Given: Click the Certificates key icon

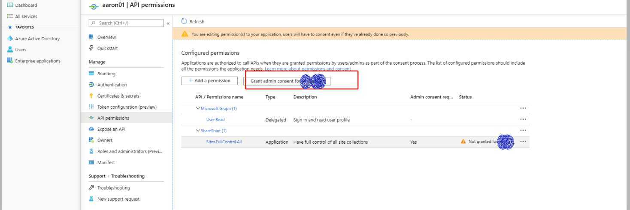Looking at the screenshot, I should point(91,96).
